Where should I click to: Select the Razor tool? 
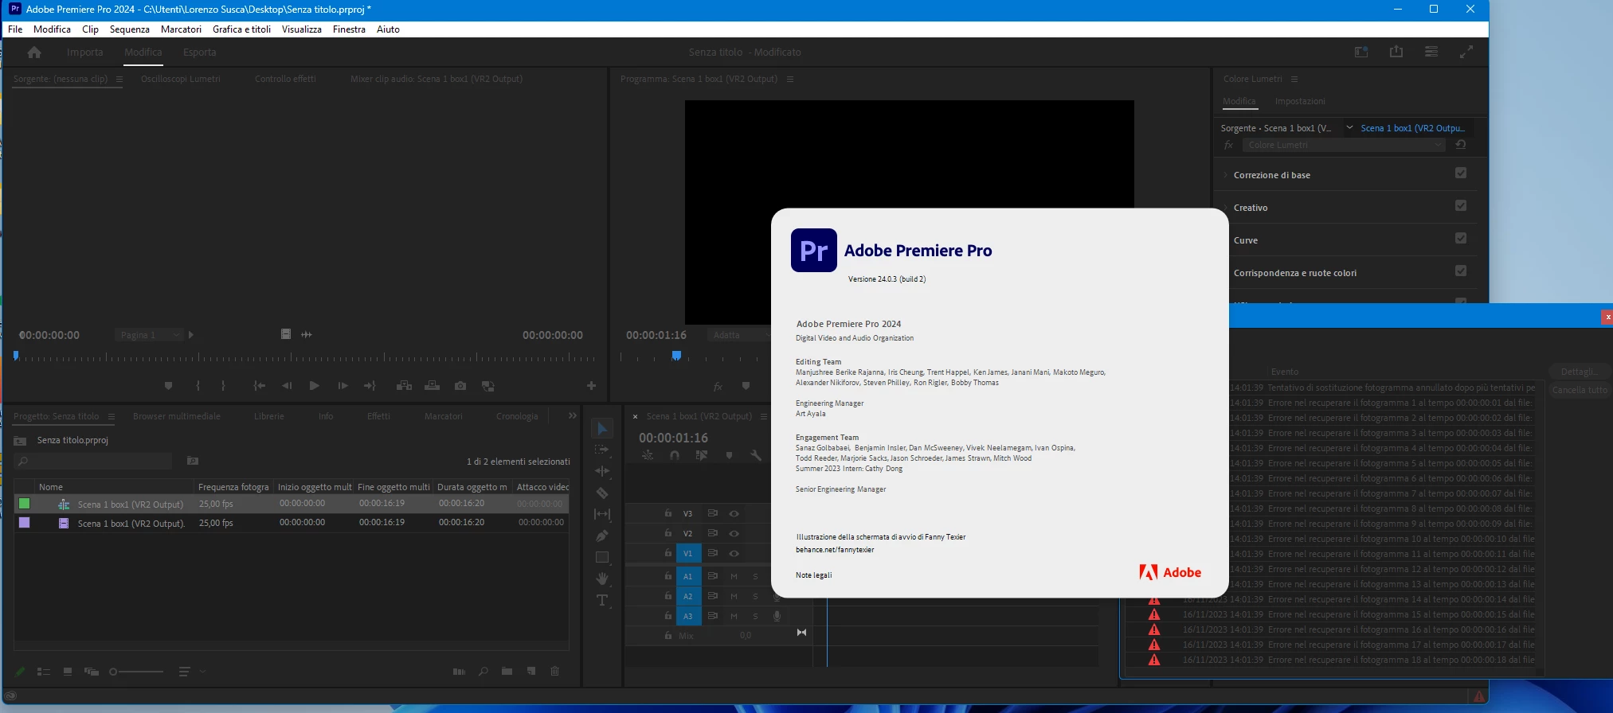tap(602, 493)
